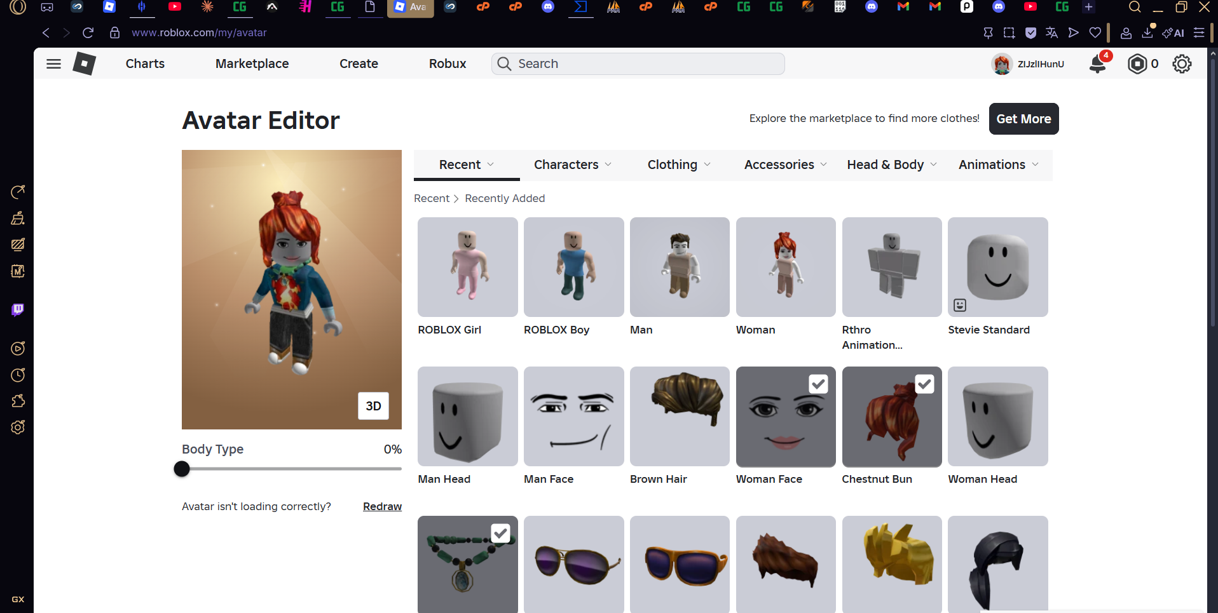This screenshot has width=1218, height=613.
Task: Equip the Brown Hair item
Action: 680,416
